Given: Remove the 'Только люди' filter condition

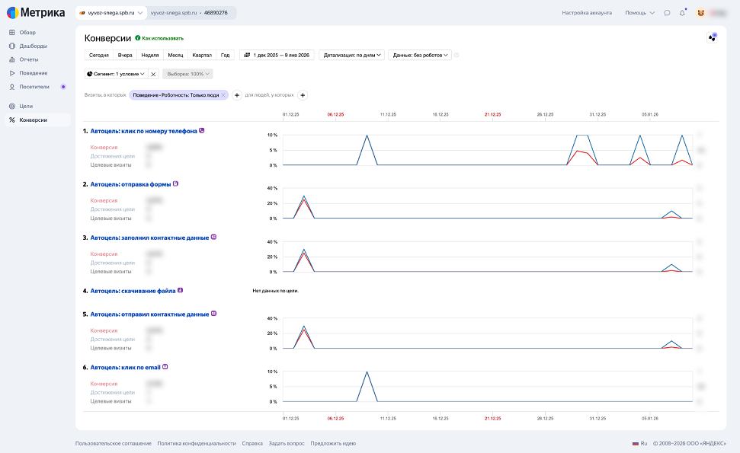Looking at the screenshot, I should 223,95.
